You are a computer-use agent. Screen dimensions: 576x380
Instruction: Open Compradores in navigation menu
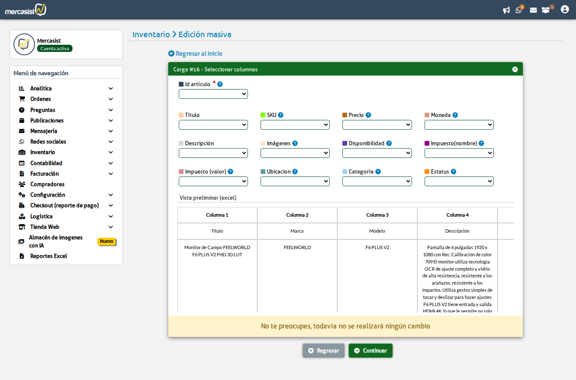47,184
